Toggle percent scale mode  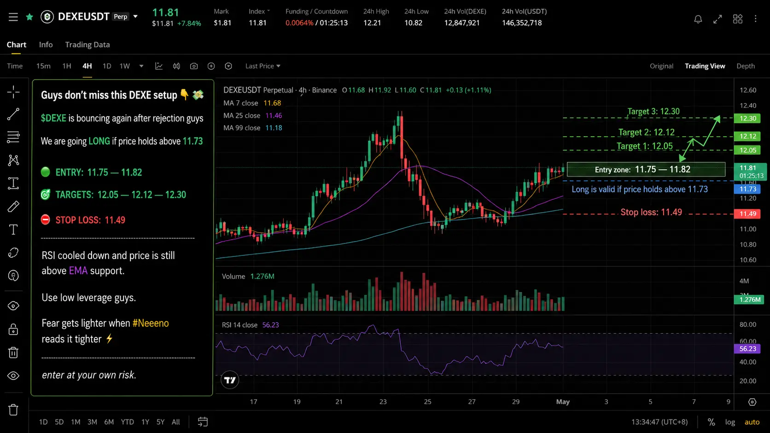point(712,422)
